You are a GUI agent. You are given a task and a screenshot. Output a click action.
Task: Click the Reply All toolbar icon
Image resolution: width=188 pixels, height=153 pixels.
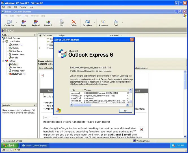pos(36,23)
